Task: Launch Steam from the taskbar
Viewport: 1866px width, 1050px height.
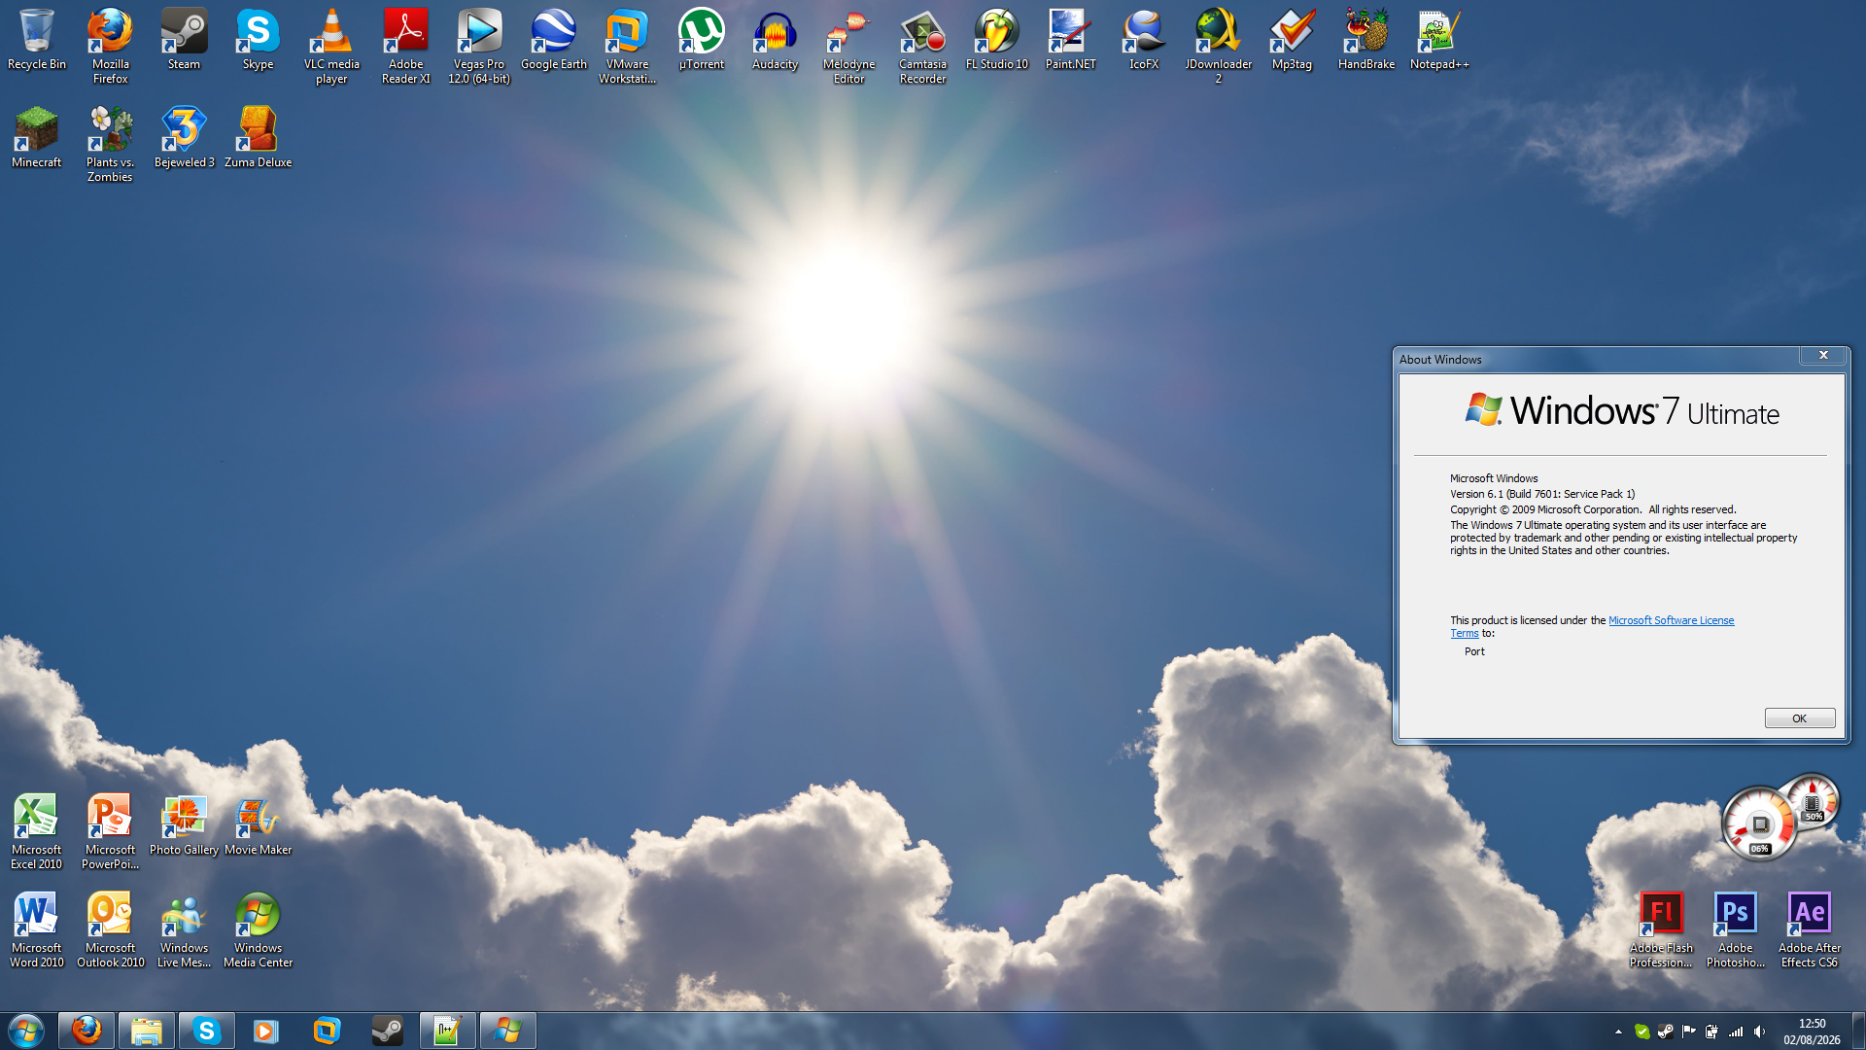Action: point(388,1031)
